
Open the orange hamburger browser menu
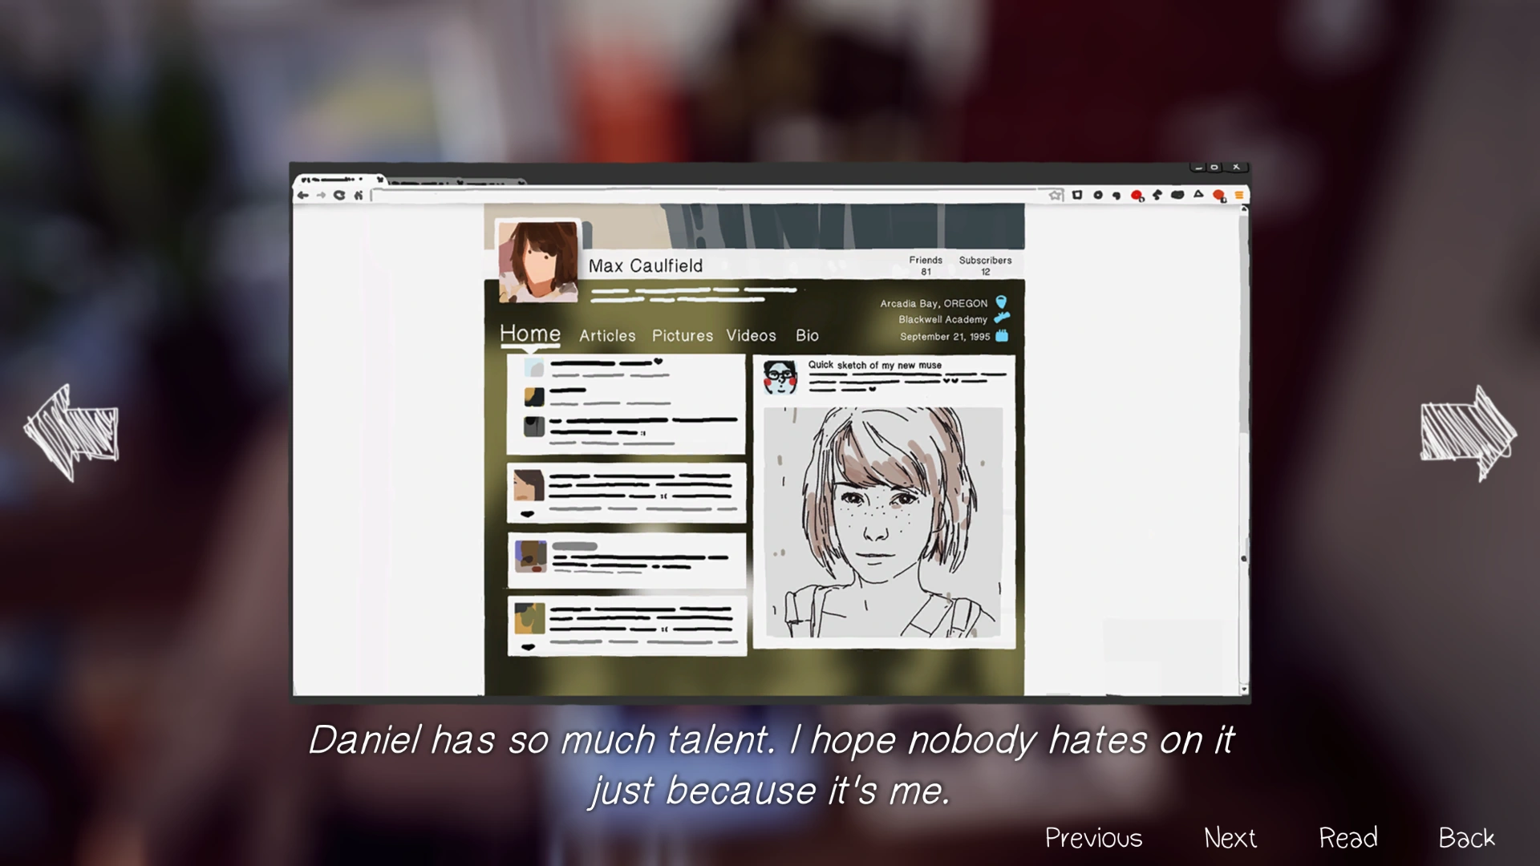(1239, 195)
